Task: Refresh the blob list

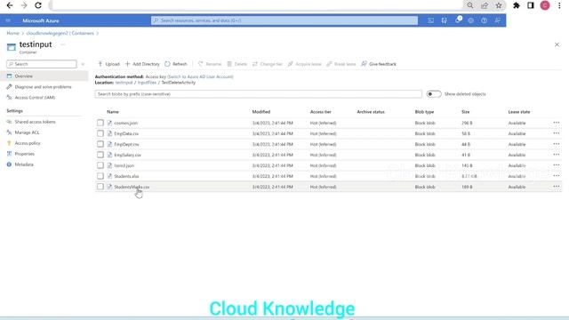Action: pos(176,64)
